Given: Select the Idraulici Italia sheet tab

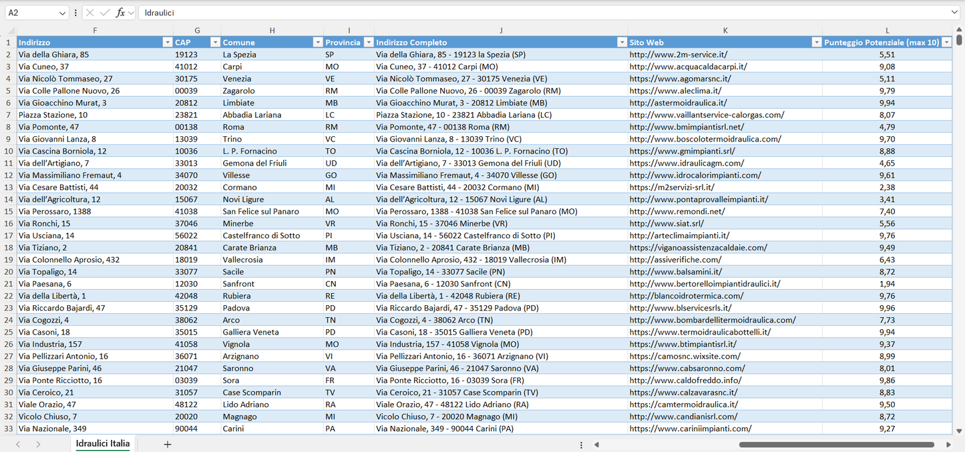Looking at the screenshot, I should (102, 443).
